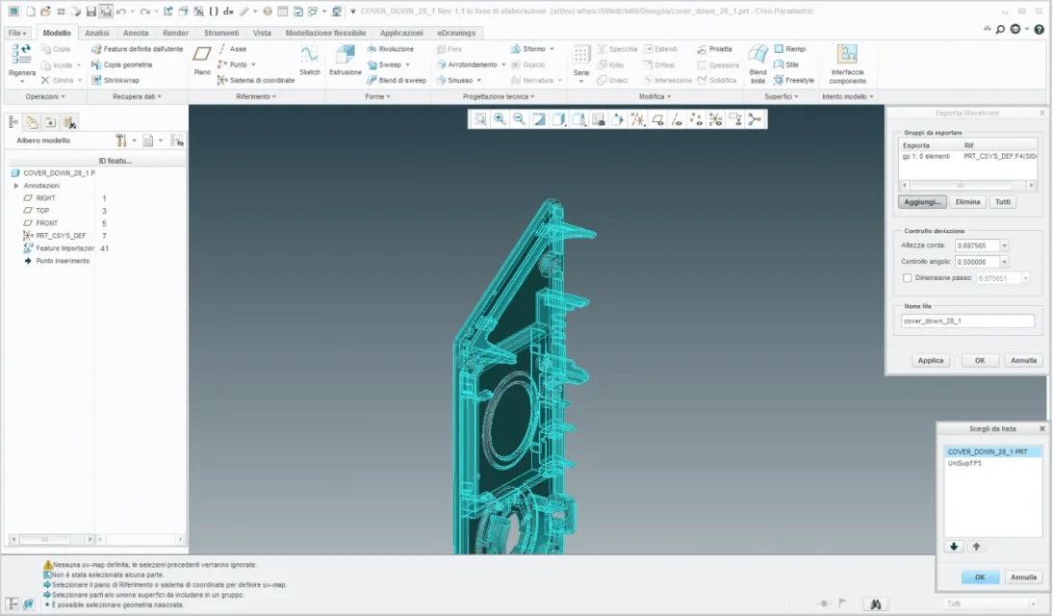Open the Sketch tool
This screenshot has height=616, width=1053.
click(309, 59)
